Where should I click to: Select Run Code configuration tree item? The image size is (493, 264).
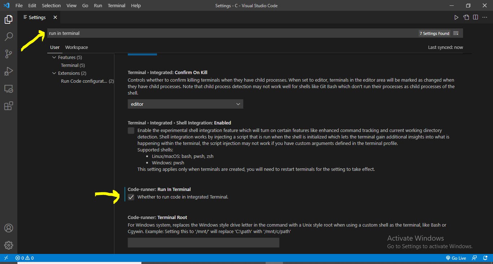point(87,81)
